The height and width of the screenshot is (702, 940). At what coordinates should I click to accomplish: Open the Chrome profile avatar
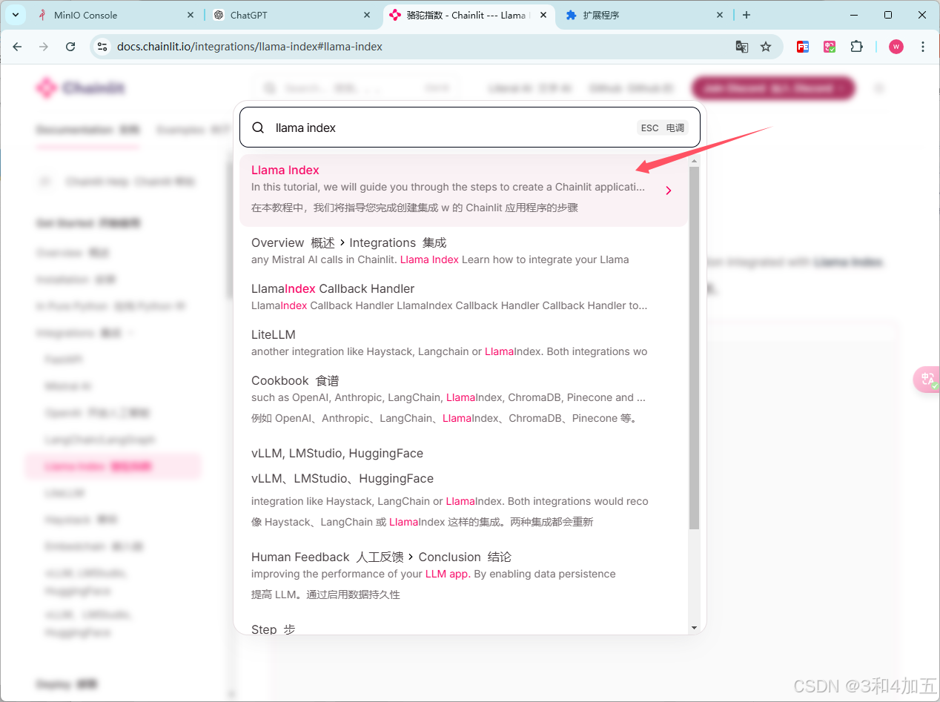896,47
